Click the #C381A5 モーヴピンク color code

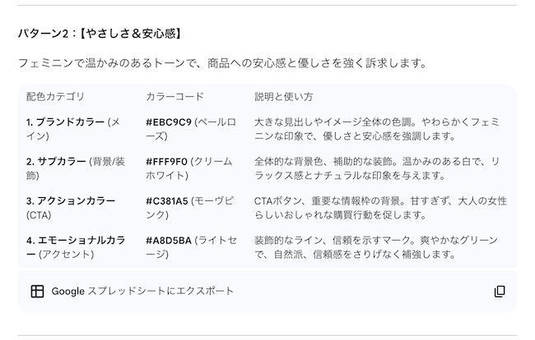pos(191,208)
